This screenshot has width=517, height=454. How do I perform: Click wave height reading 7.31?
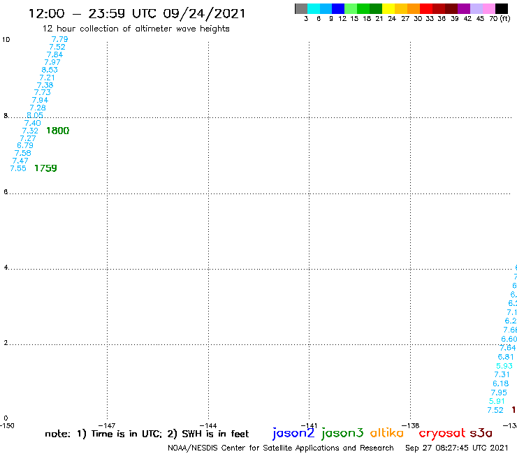(502, 374)
